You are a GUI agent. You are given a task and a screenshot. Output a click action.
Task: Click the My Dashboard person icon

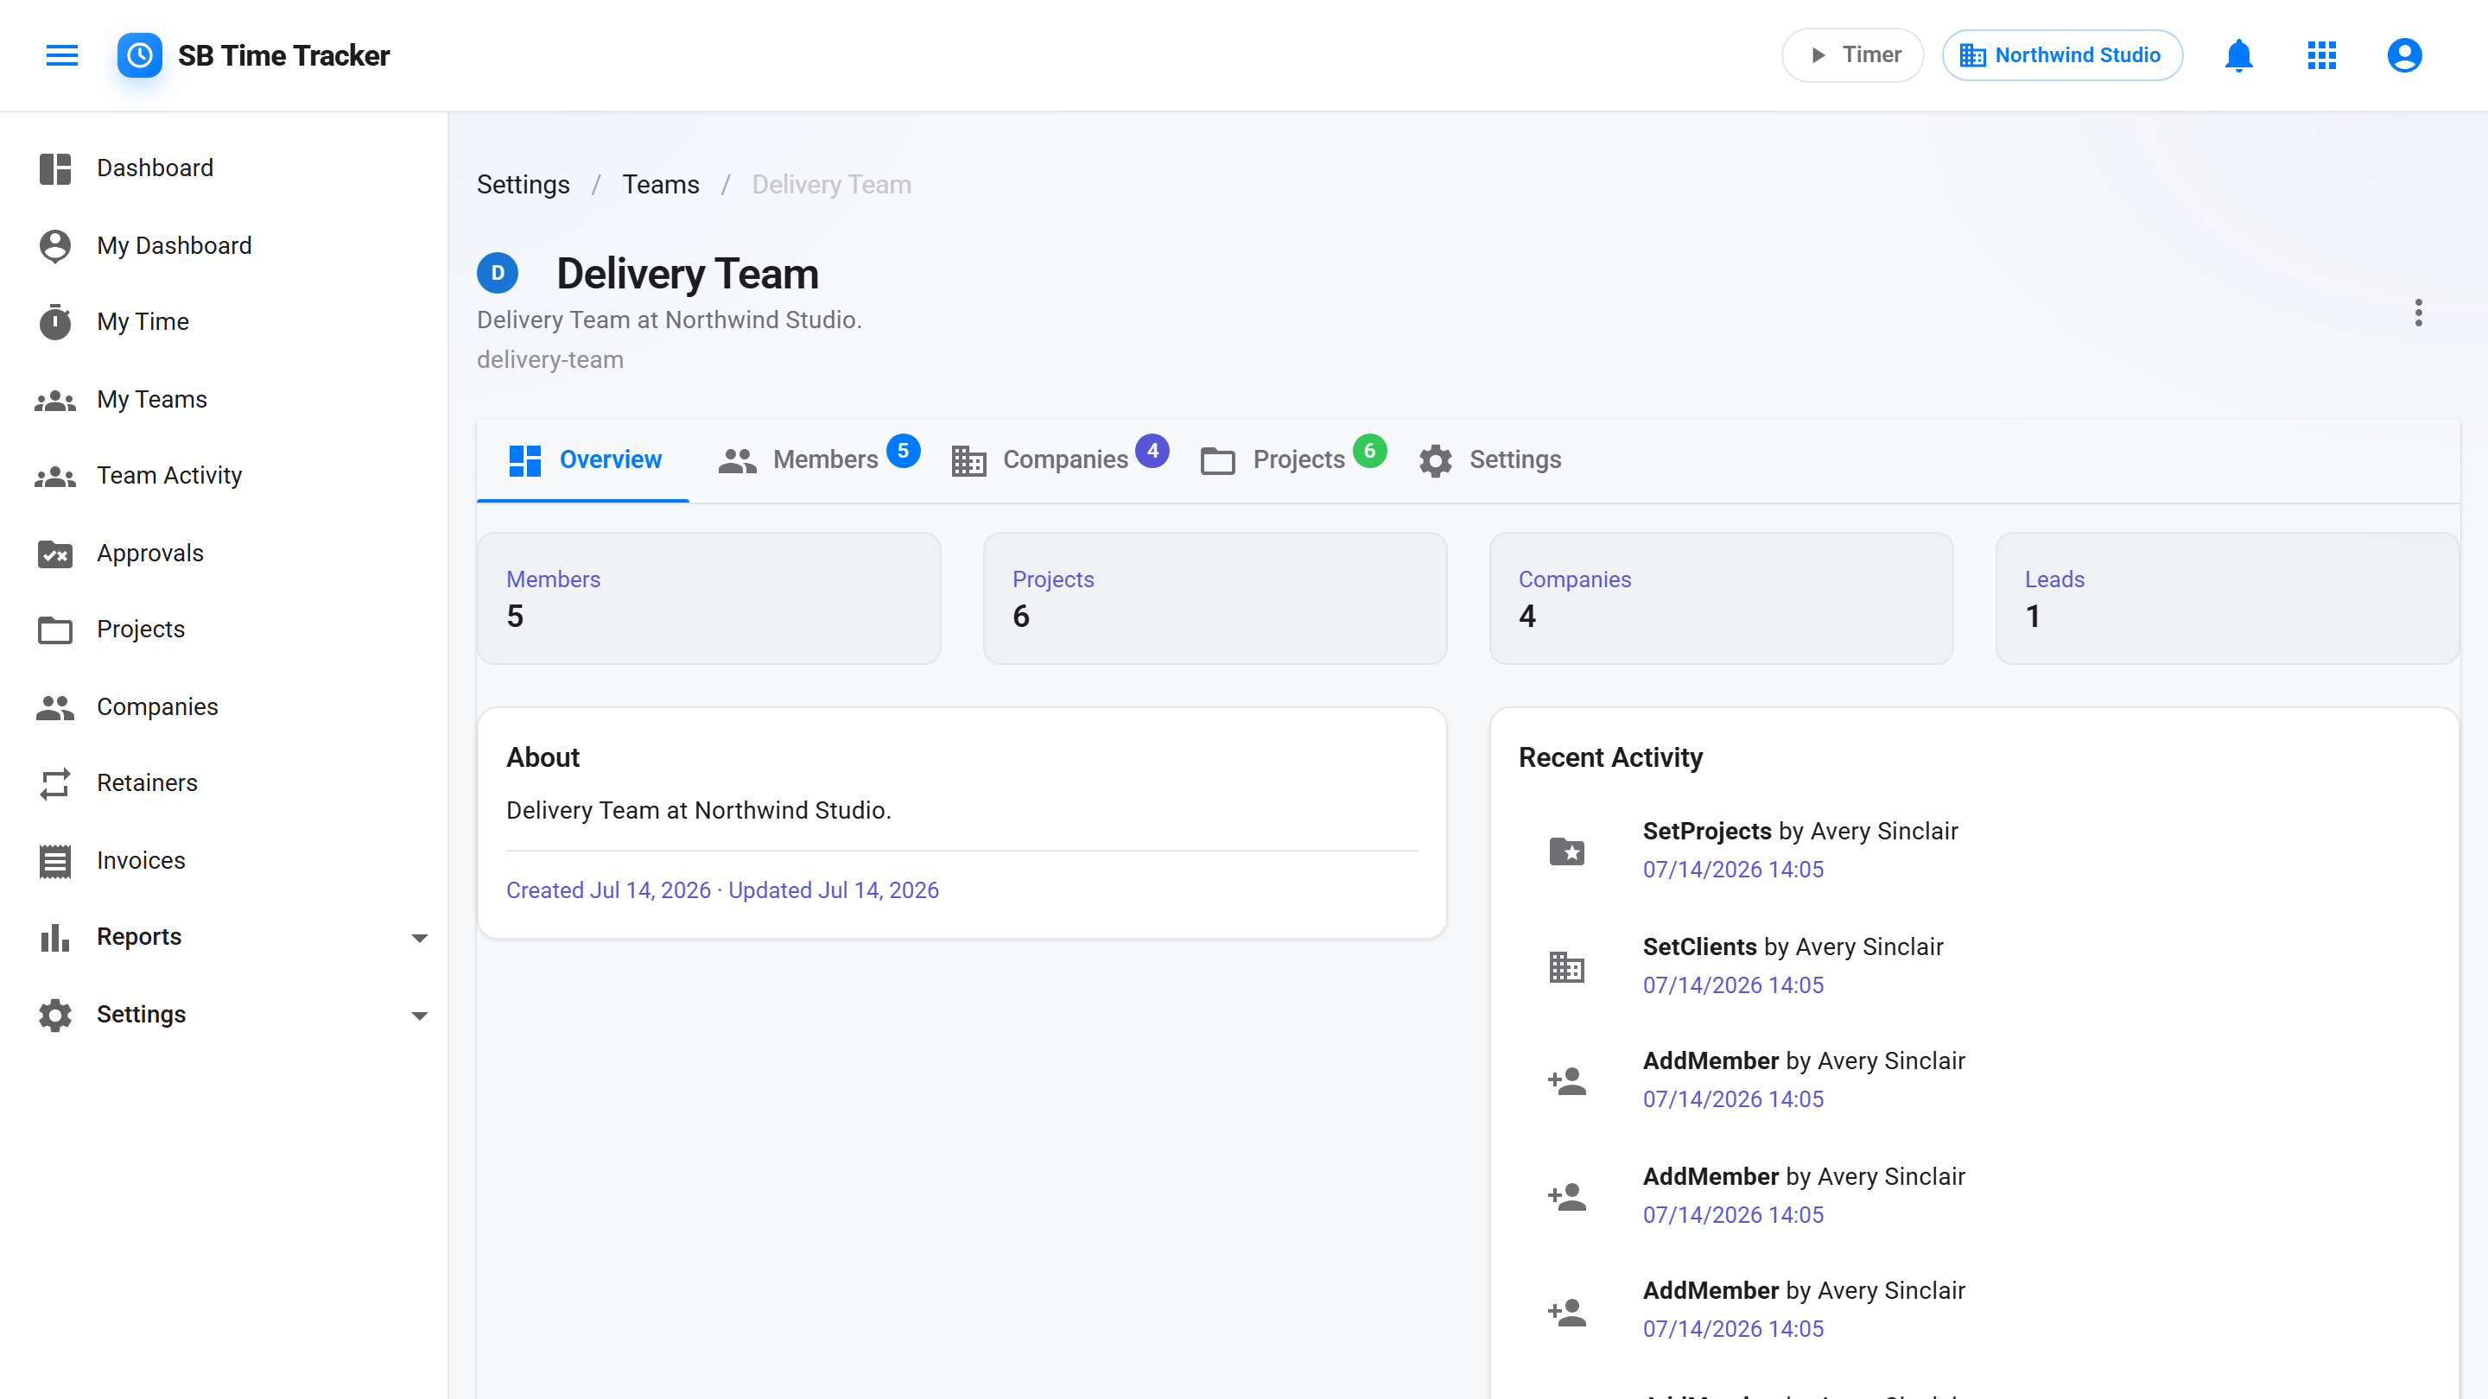click(x=55, y=245)
